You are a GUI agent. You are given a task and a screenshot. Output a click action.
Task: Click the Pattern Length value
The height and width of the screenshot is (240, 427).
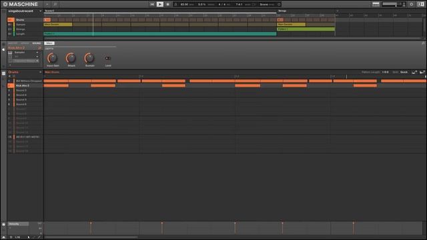pyautogui.click(x=386, y=72)
